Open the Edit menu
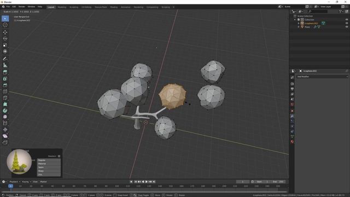The width and height of the screenshot is (350, 197). pyautogui.click(x=14, y=7)
